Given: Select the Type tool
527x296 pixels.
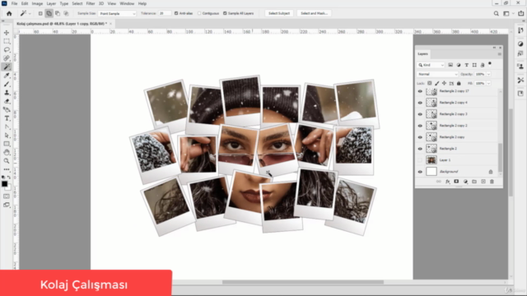Looking at the screenshot, I should 7,118.
